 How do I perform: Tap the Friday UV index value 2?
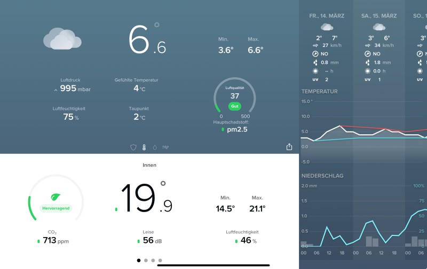point(327,79)
